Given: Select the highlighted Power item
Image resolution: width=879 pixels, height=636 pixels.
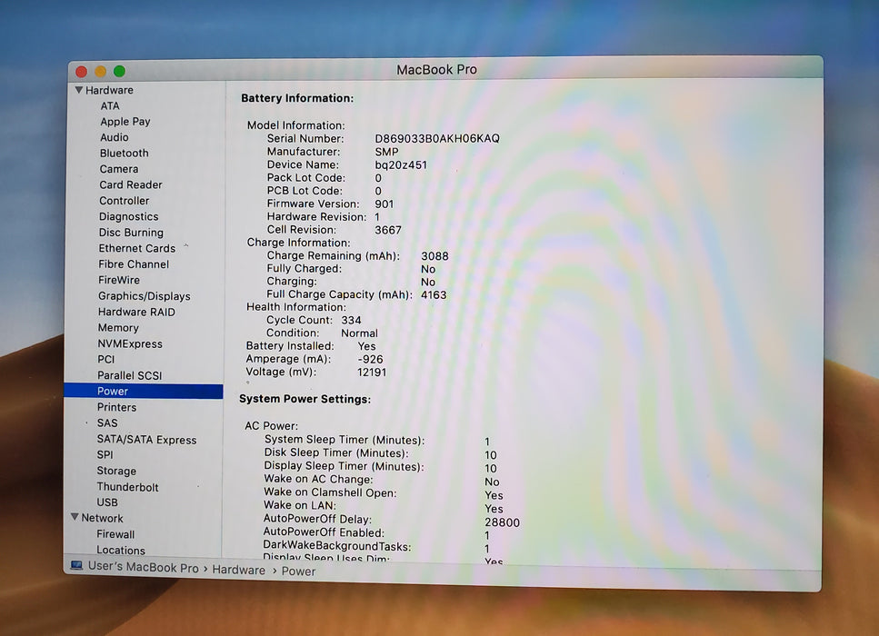Looking at the screenshot, I should (x=144, y=391).
